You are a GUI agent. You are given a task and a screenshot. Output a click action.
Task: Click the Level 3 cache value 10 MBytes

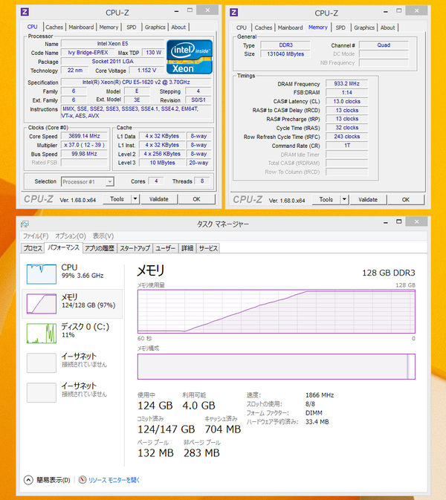162,163
